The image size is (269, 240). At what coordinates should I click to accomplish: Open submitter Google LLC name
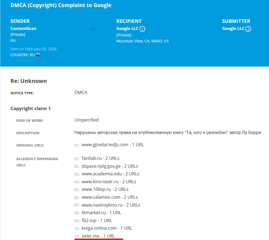point(233,29)
